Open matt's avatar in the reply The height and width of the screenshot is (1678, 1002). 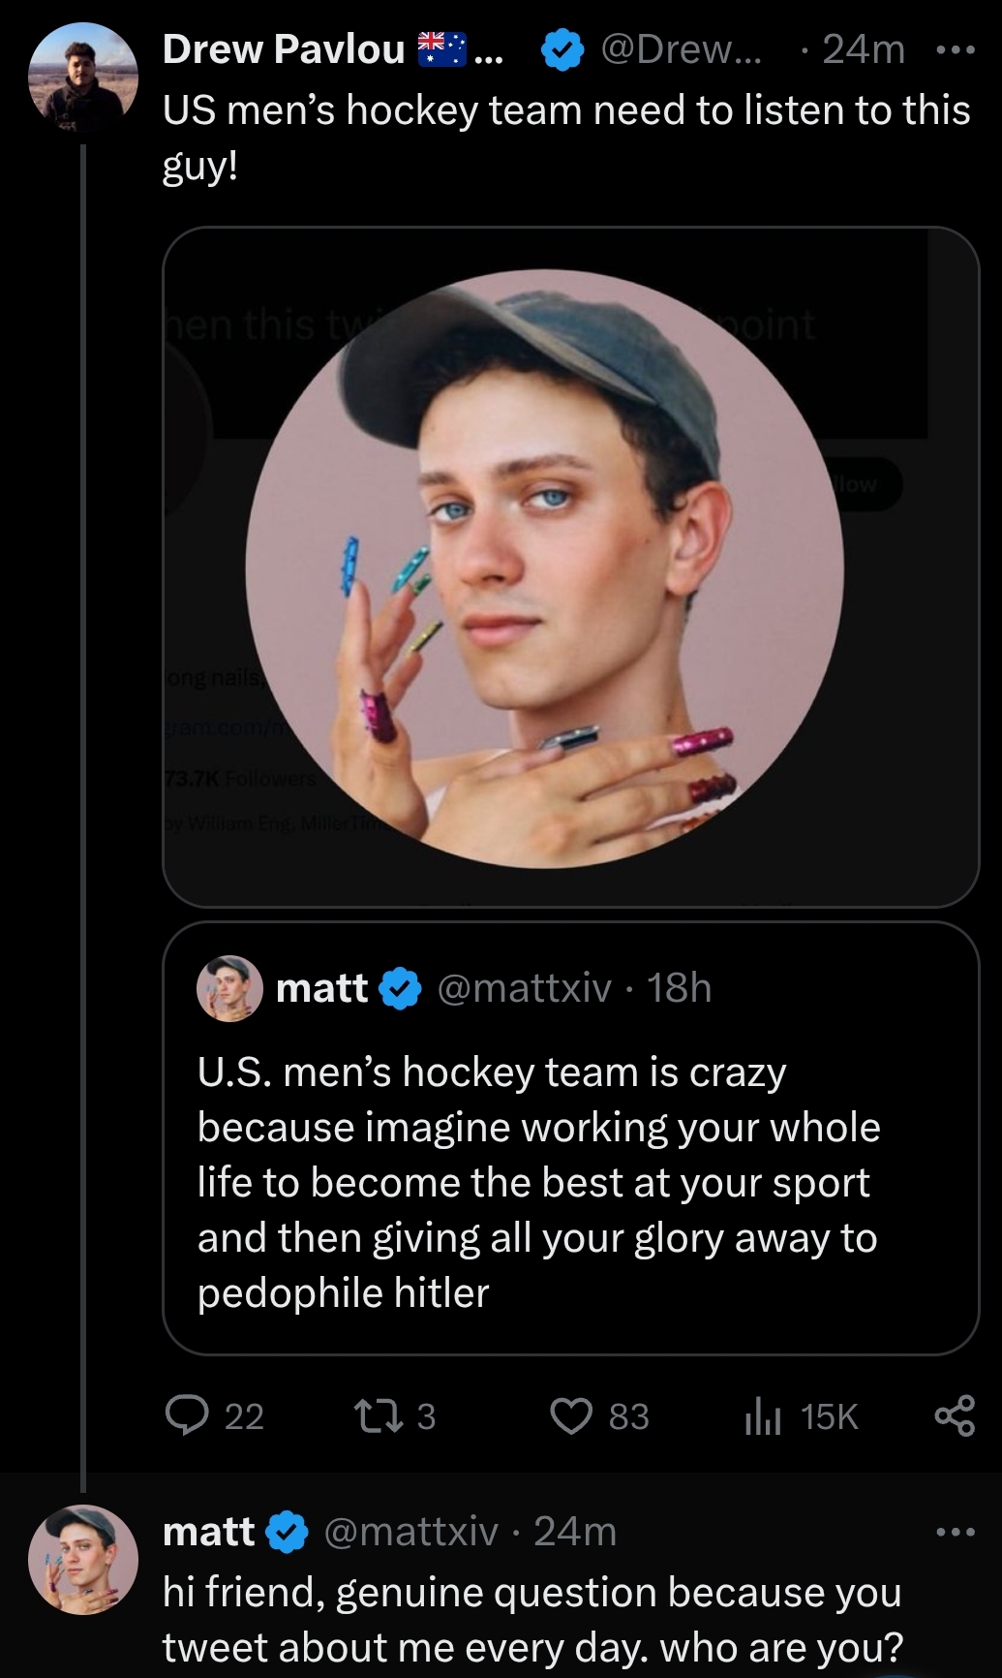tap(83, 1560)
